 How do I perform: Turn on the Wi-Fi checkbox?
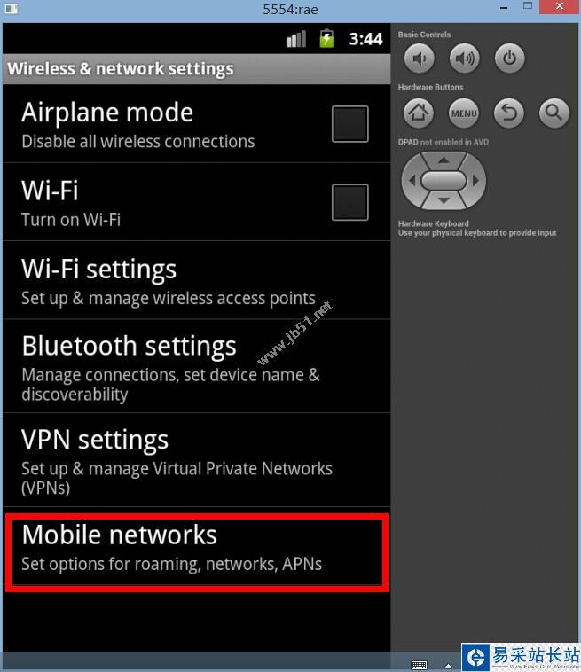pyautogui.click(x=349, y=202)
